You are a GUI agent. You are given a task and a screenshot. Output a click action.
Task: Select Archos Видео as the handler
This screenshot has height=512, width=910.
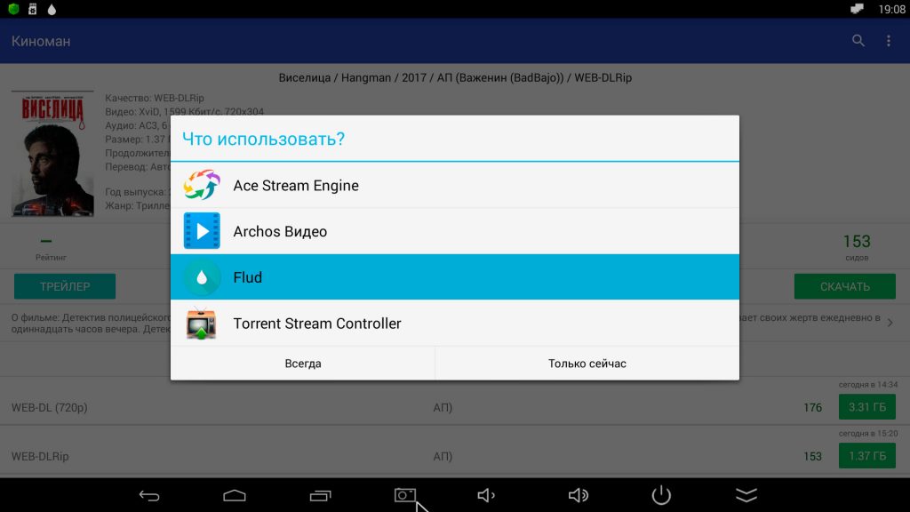[x=454, y=231]
